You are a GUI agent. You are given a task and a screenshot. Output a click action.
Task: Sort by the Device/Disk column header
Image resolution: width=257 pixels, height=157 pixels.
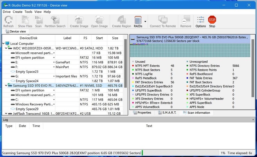(x=29, y=38)
